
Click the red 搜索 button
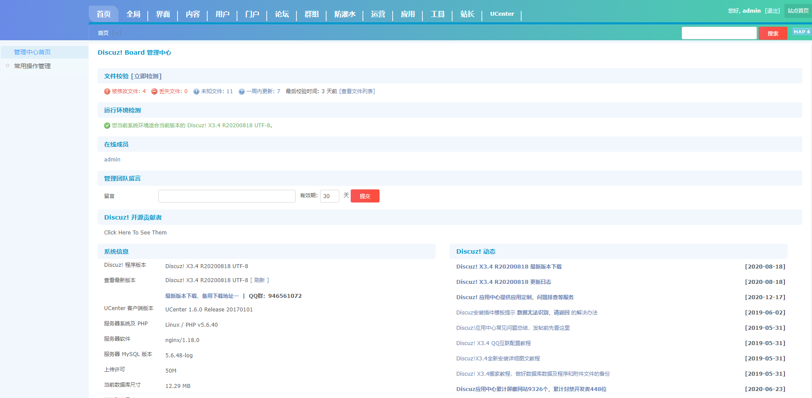click(773, 33)
